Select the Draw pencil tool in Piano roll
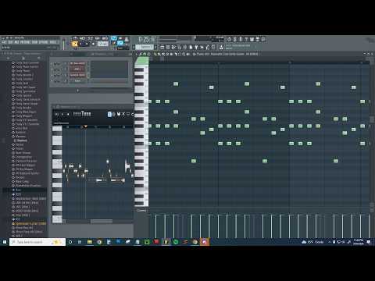This screenshot has width=375, height=281. click(x=155, y=54)
